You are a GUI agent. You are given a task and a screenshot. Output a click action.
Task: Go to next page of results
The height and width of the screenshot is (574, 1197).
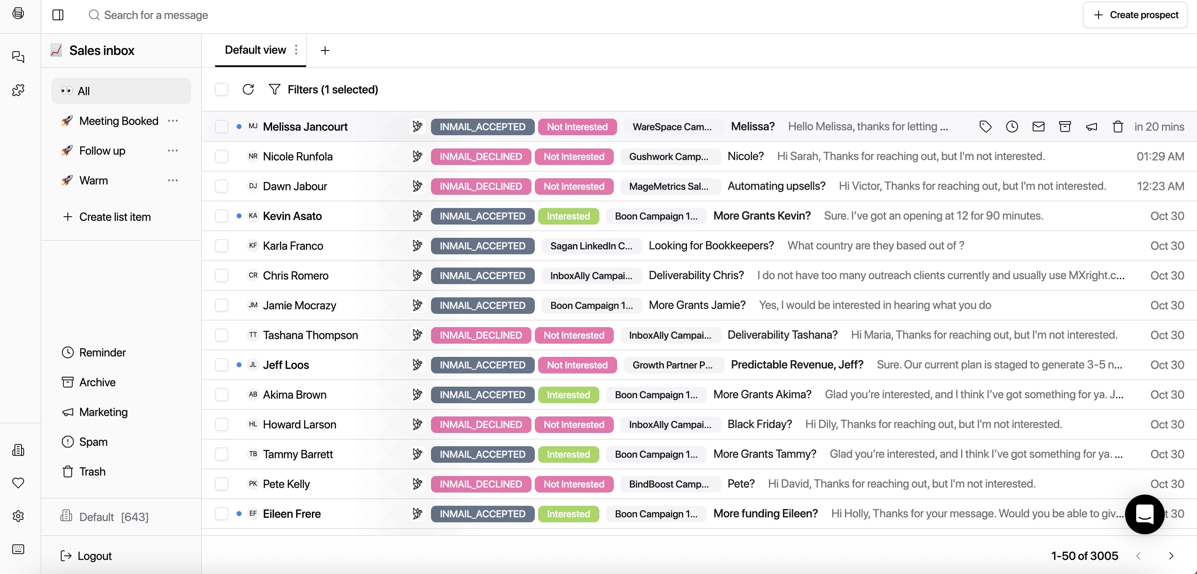pos(1171,556)
